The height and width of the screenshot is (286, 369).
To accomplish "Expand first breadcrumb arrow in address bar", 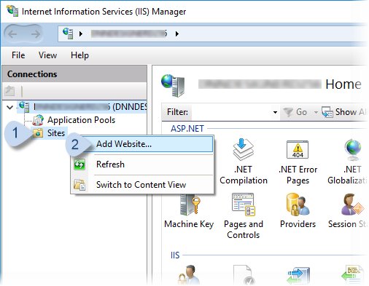I will click(81, 33).
